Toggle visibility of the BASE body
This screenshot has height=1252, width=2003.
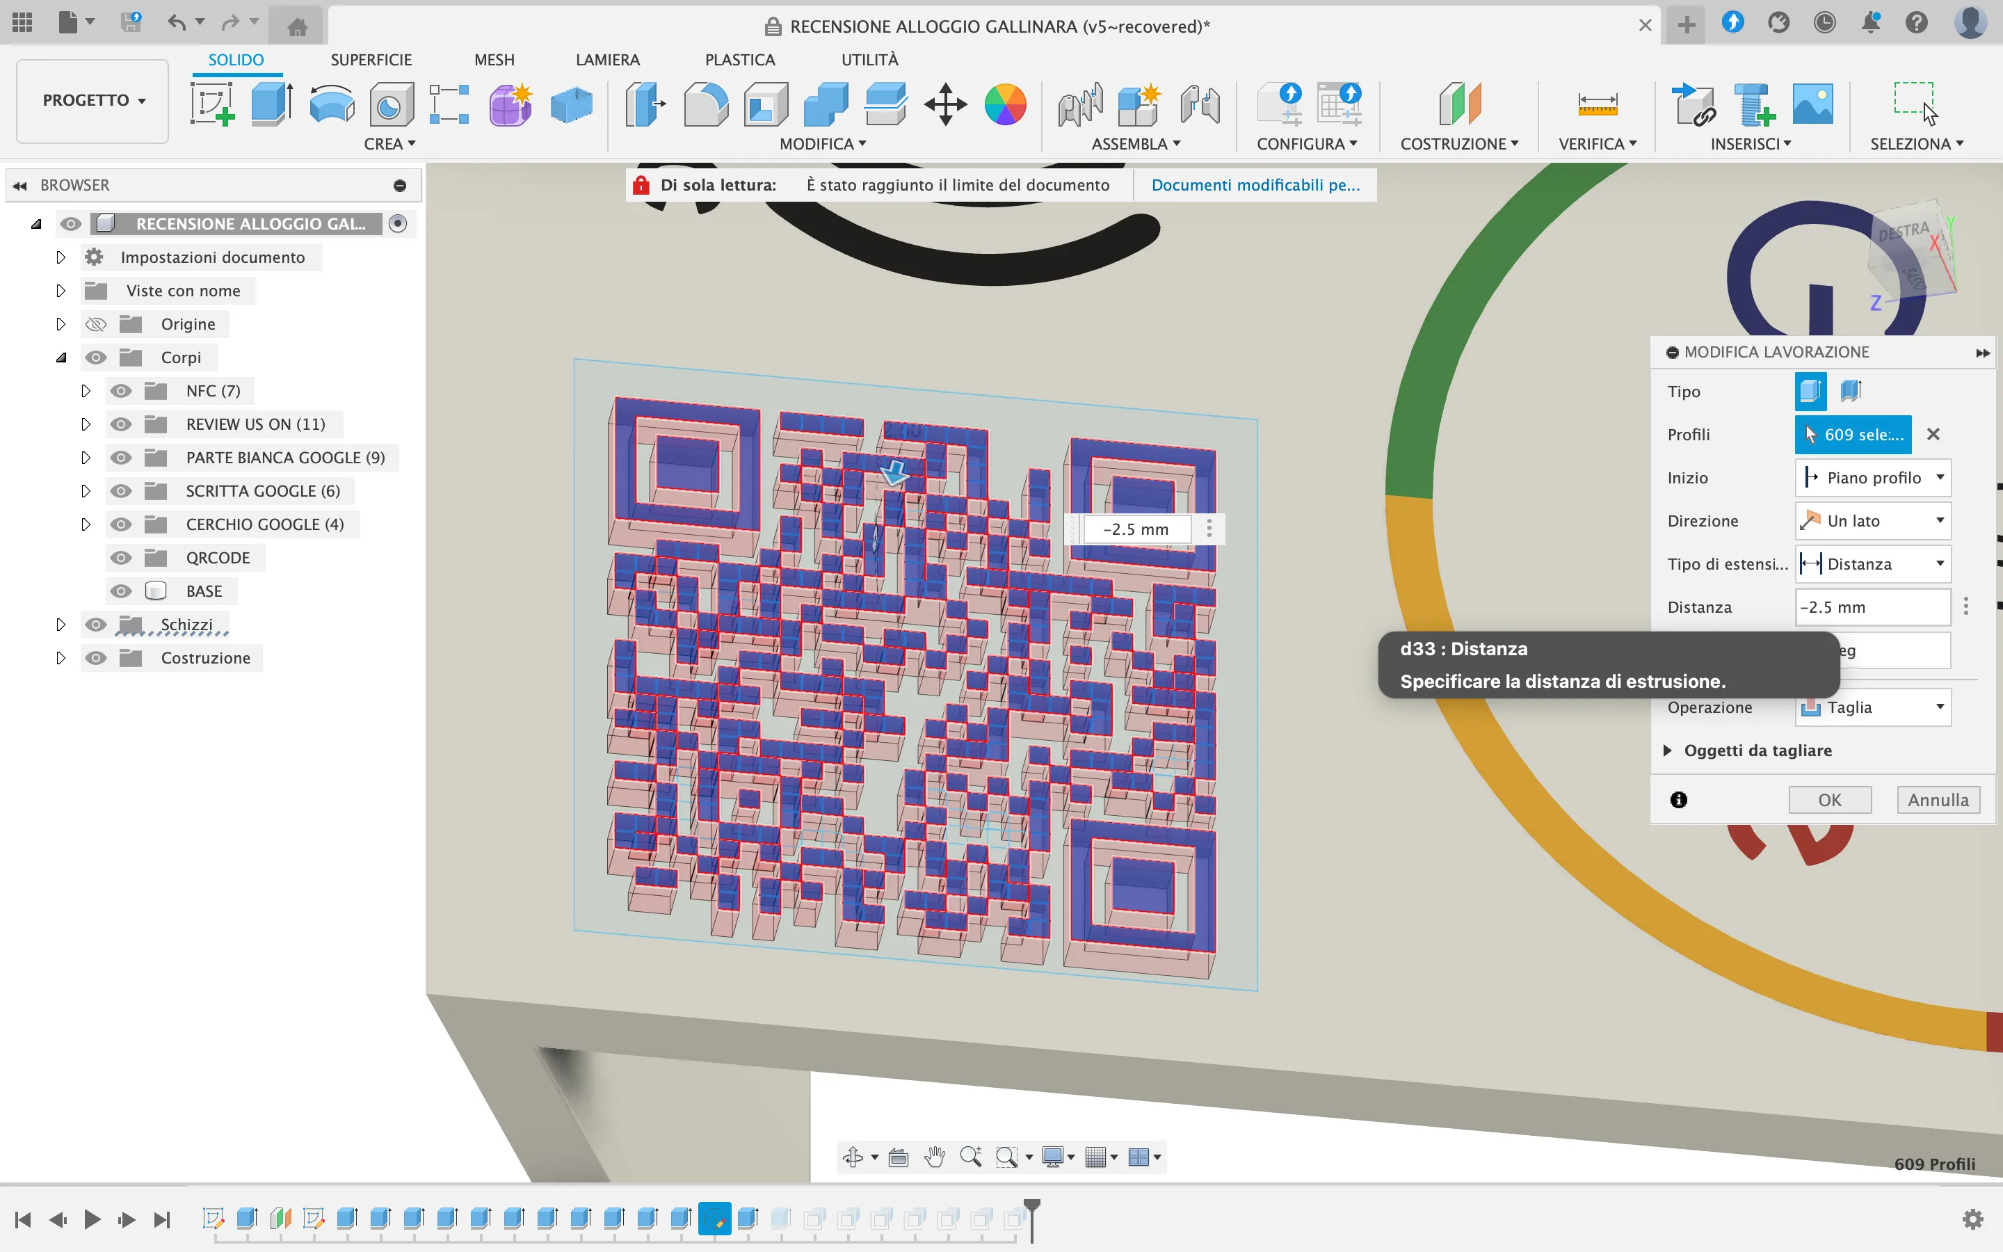point(121,591)
